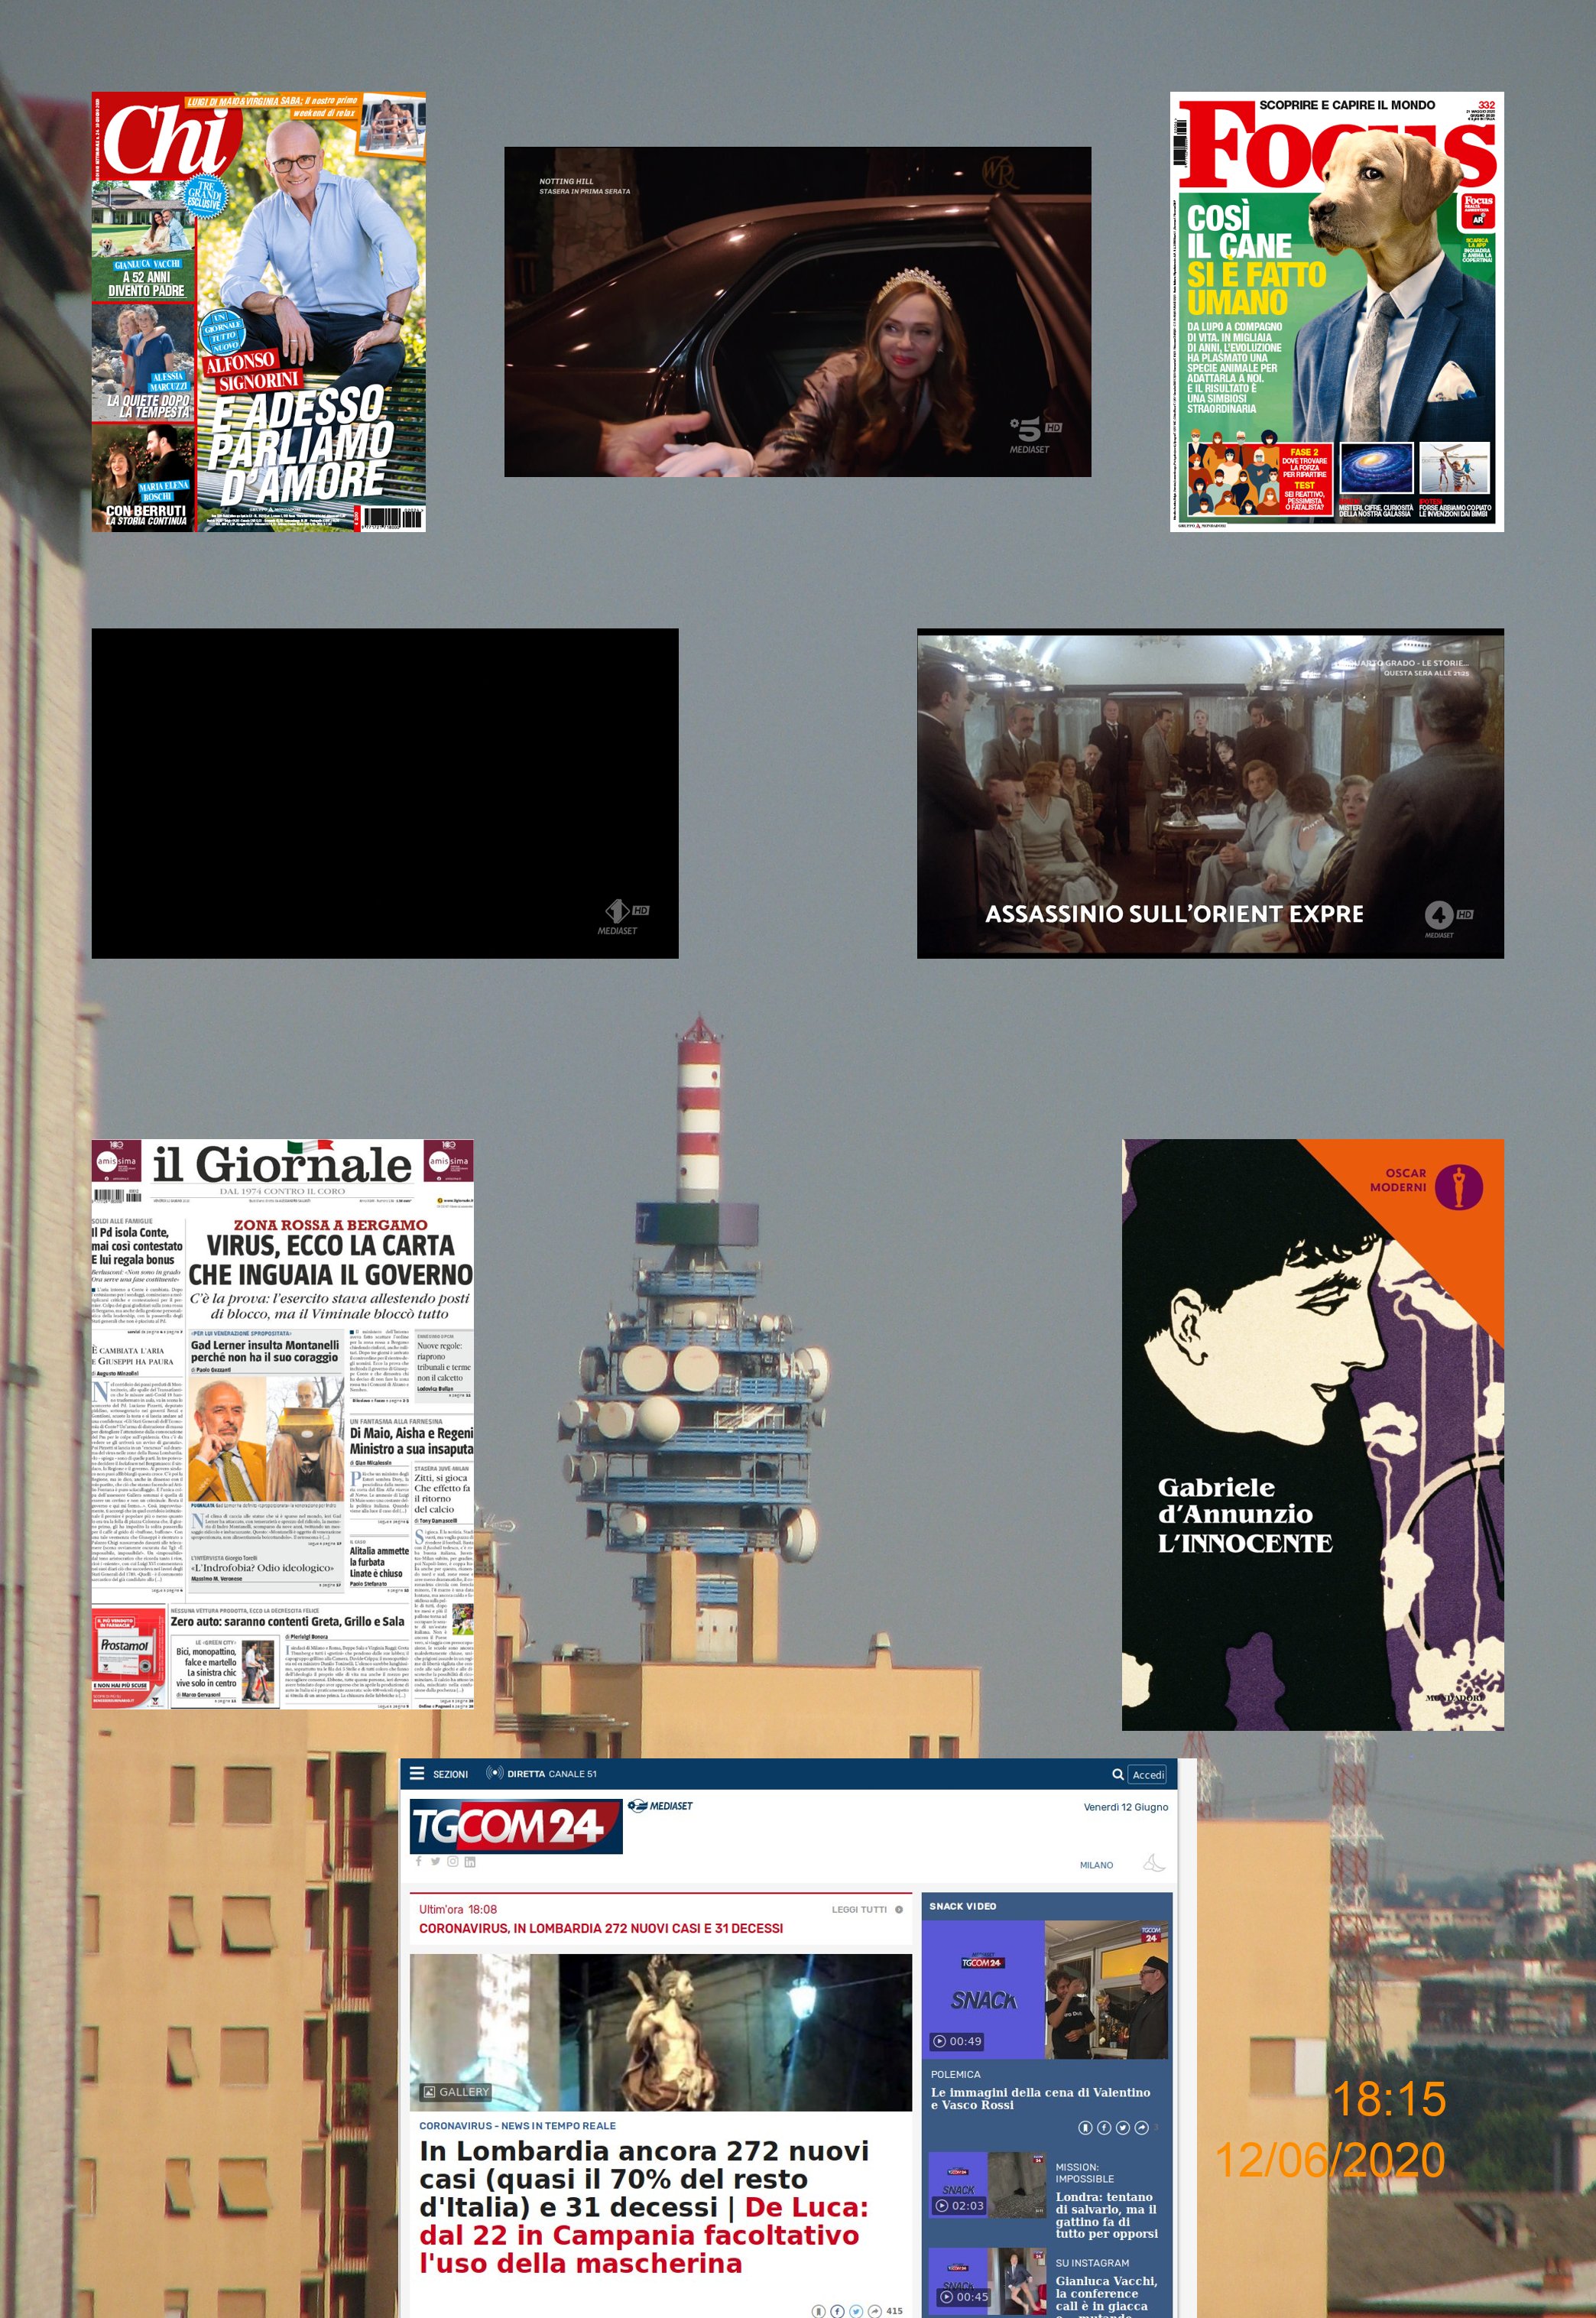Viewport: 1596px width, 2318px height.
Task: Click the Focus magazine cover thumbnail
Action: tap(1336, 311)
